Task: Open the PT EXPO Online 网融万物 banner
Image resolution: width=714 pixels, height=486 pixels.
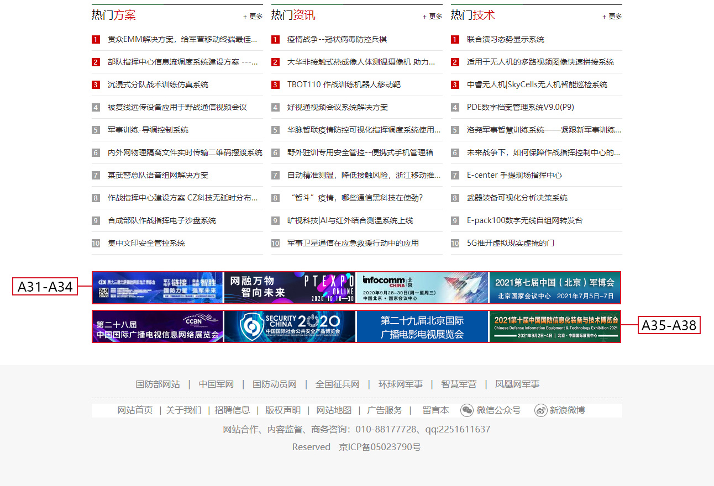Action: (x=290, y=288)
